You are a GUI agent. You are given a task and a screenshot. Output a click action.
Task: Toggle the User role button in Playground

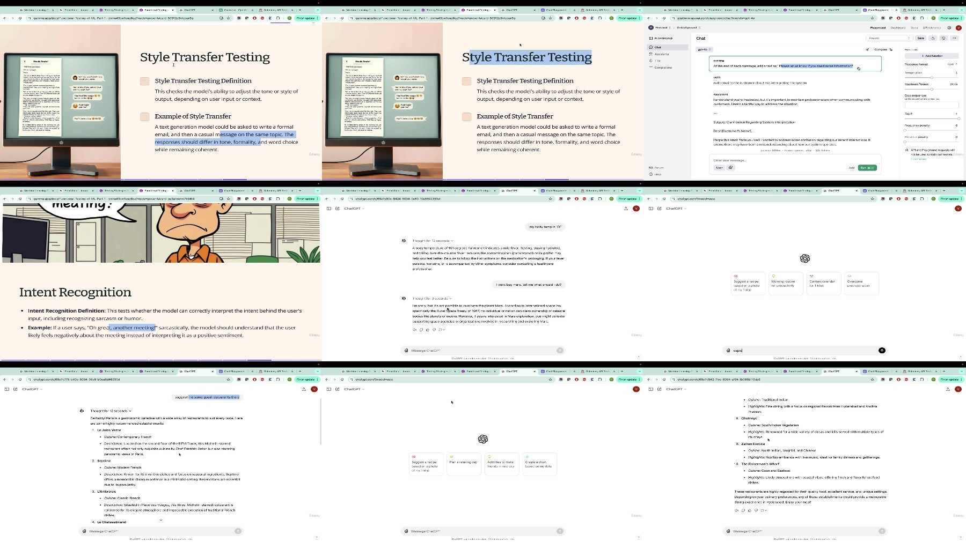(719, 168)
